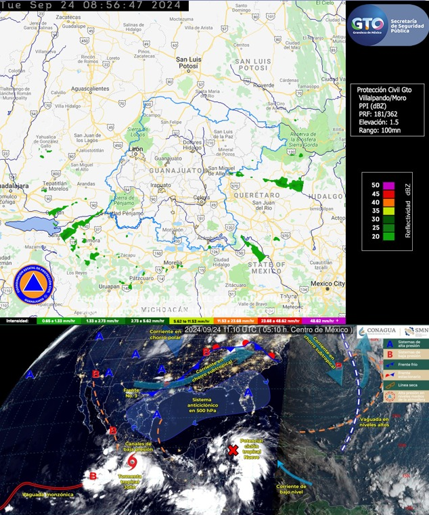Select the orange 40 dBZ color swatch

[388, 202]
